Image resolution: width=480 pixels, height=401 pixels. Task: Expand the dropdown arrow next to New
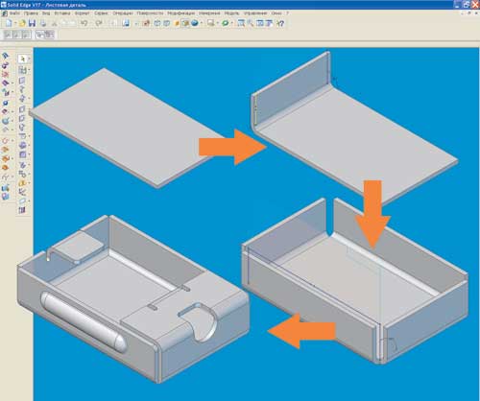coord(14,23)
